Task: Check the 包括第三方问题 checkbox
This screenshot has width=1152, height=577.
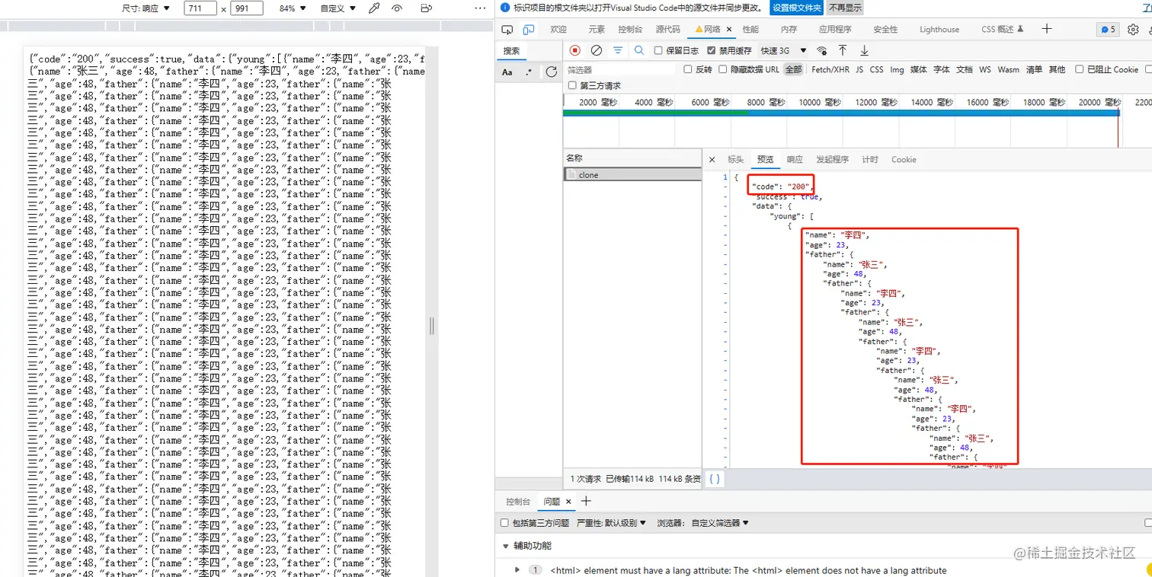Action: click(x=504, y=523)
